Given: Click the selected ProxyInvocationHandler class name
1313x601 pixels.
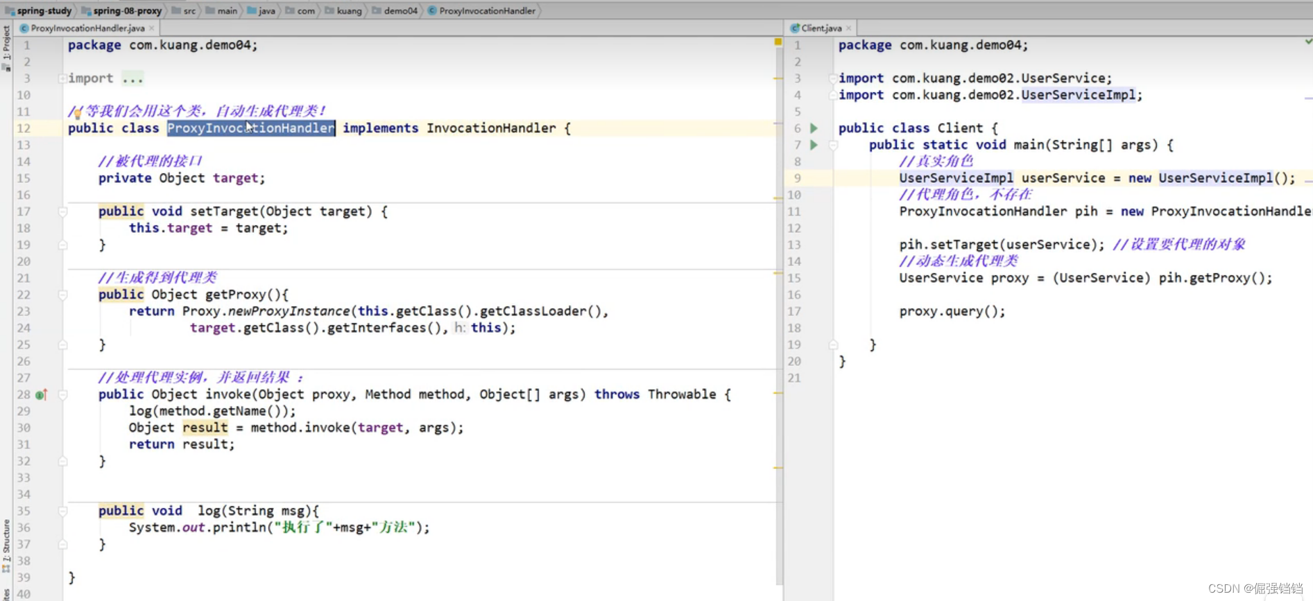Looking at the screenshot, I should tap(251, 128).
